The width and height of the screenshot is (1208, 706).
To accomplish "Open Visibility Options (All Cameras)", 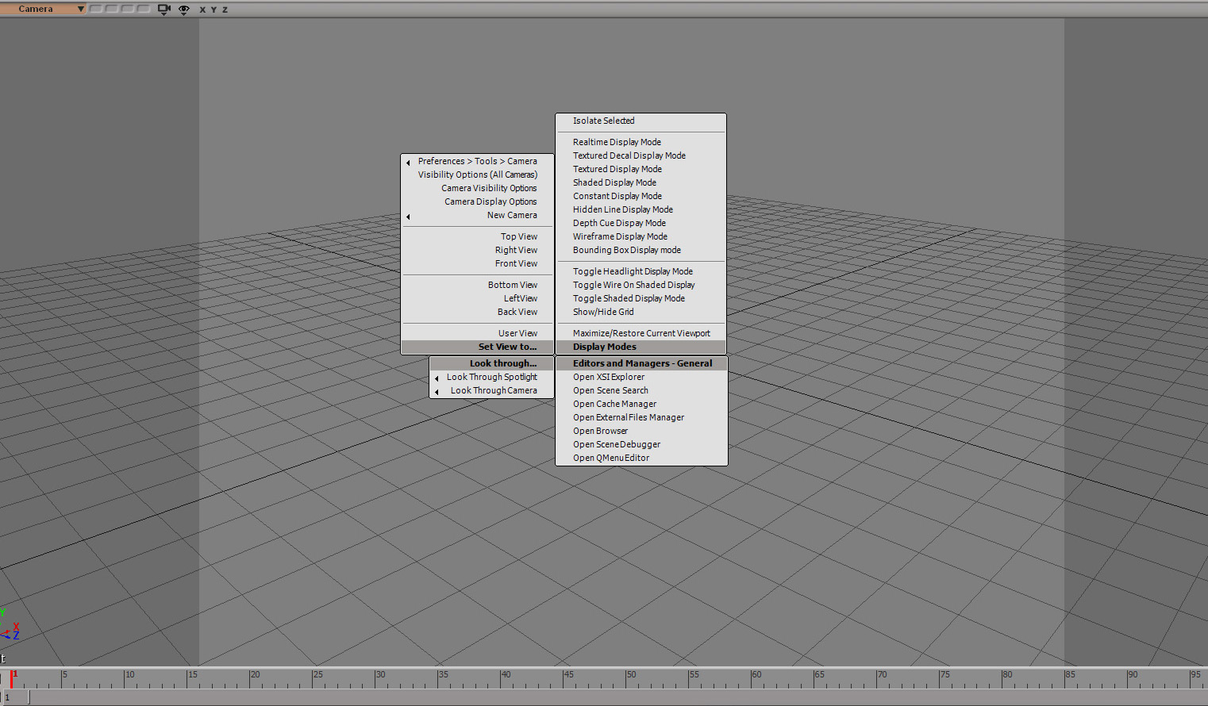I will (477, 175).
